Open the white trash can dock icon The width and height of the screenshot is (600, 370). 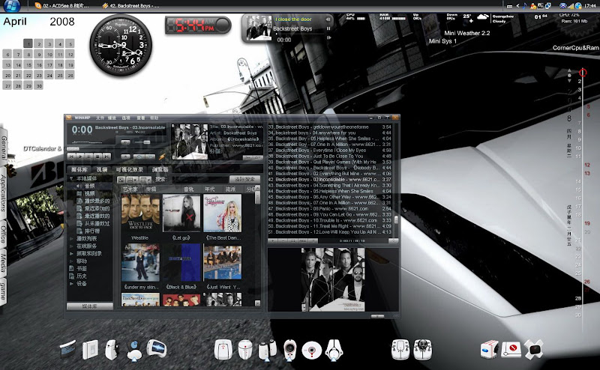tap(245, 349)
